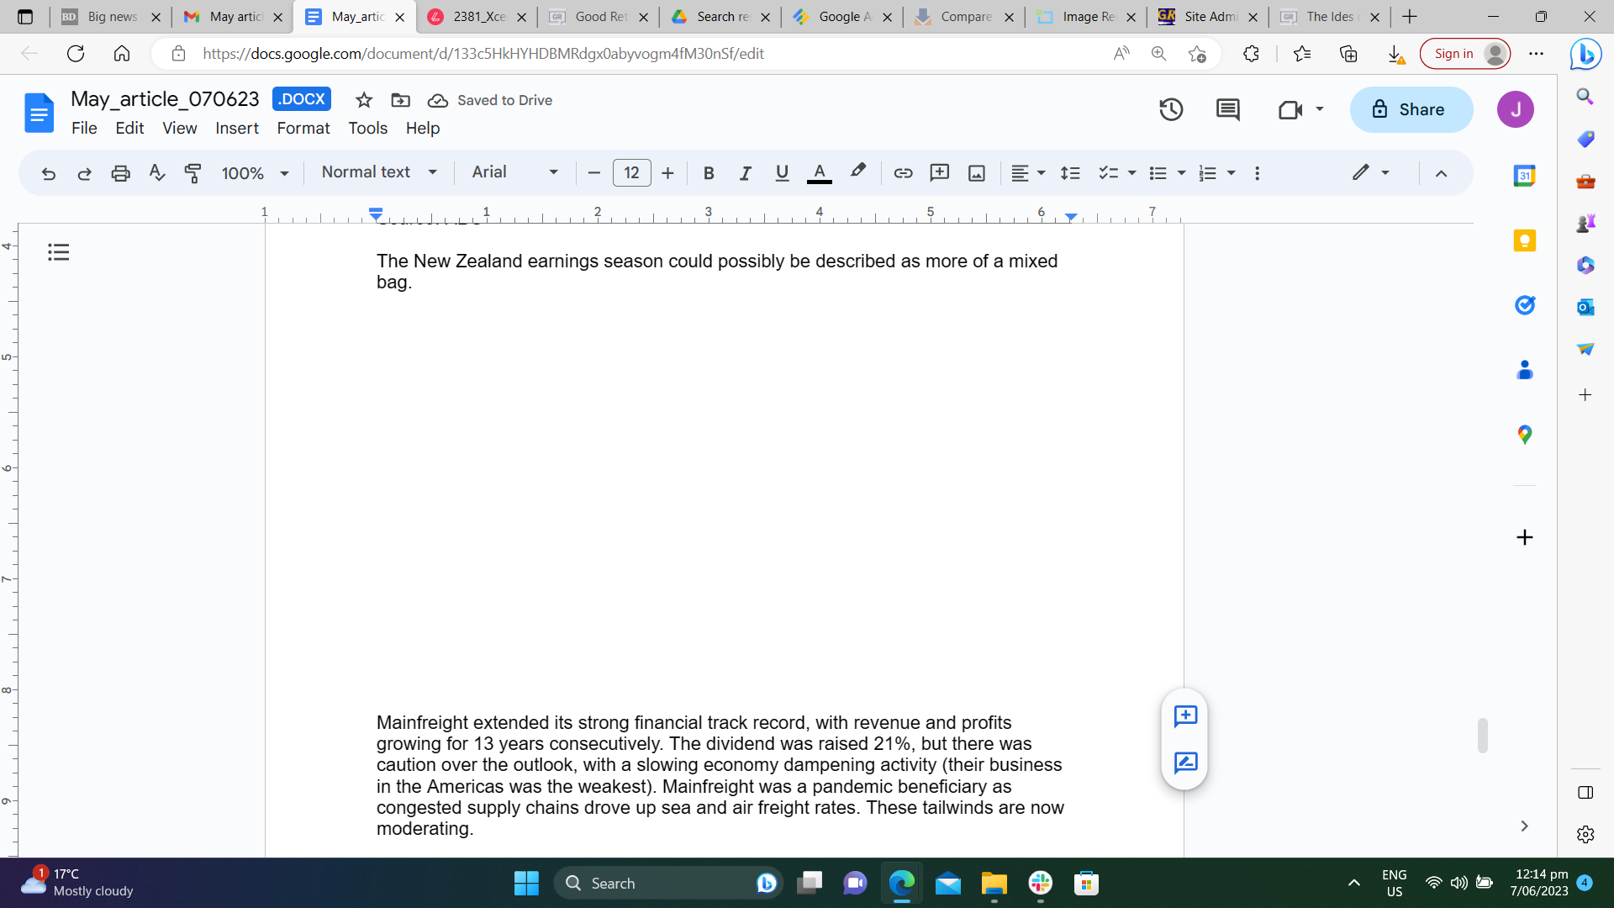
Task: Open version history clock icon
Action: pos(1171,109)
